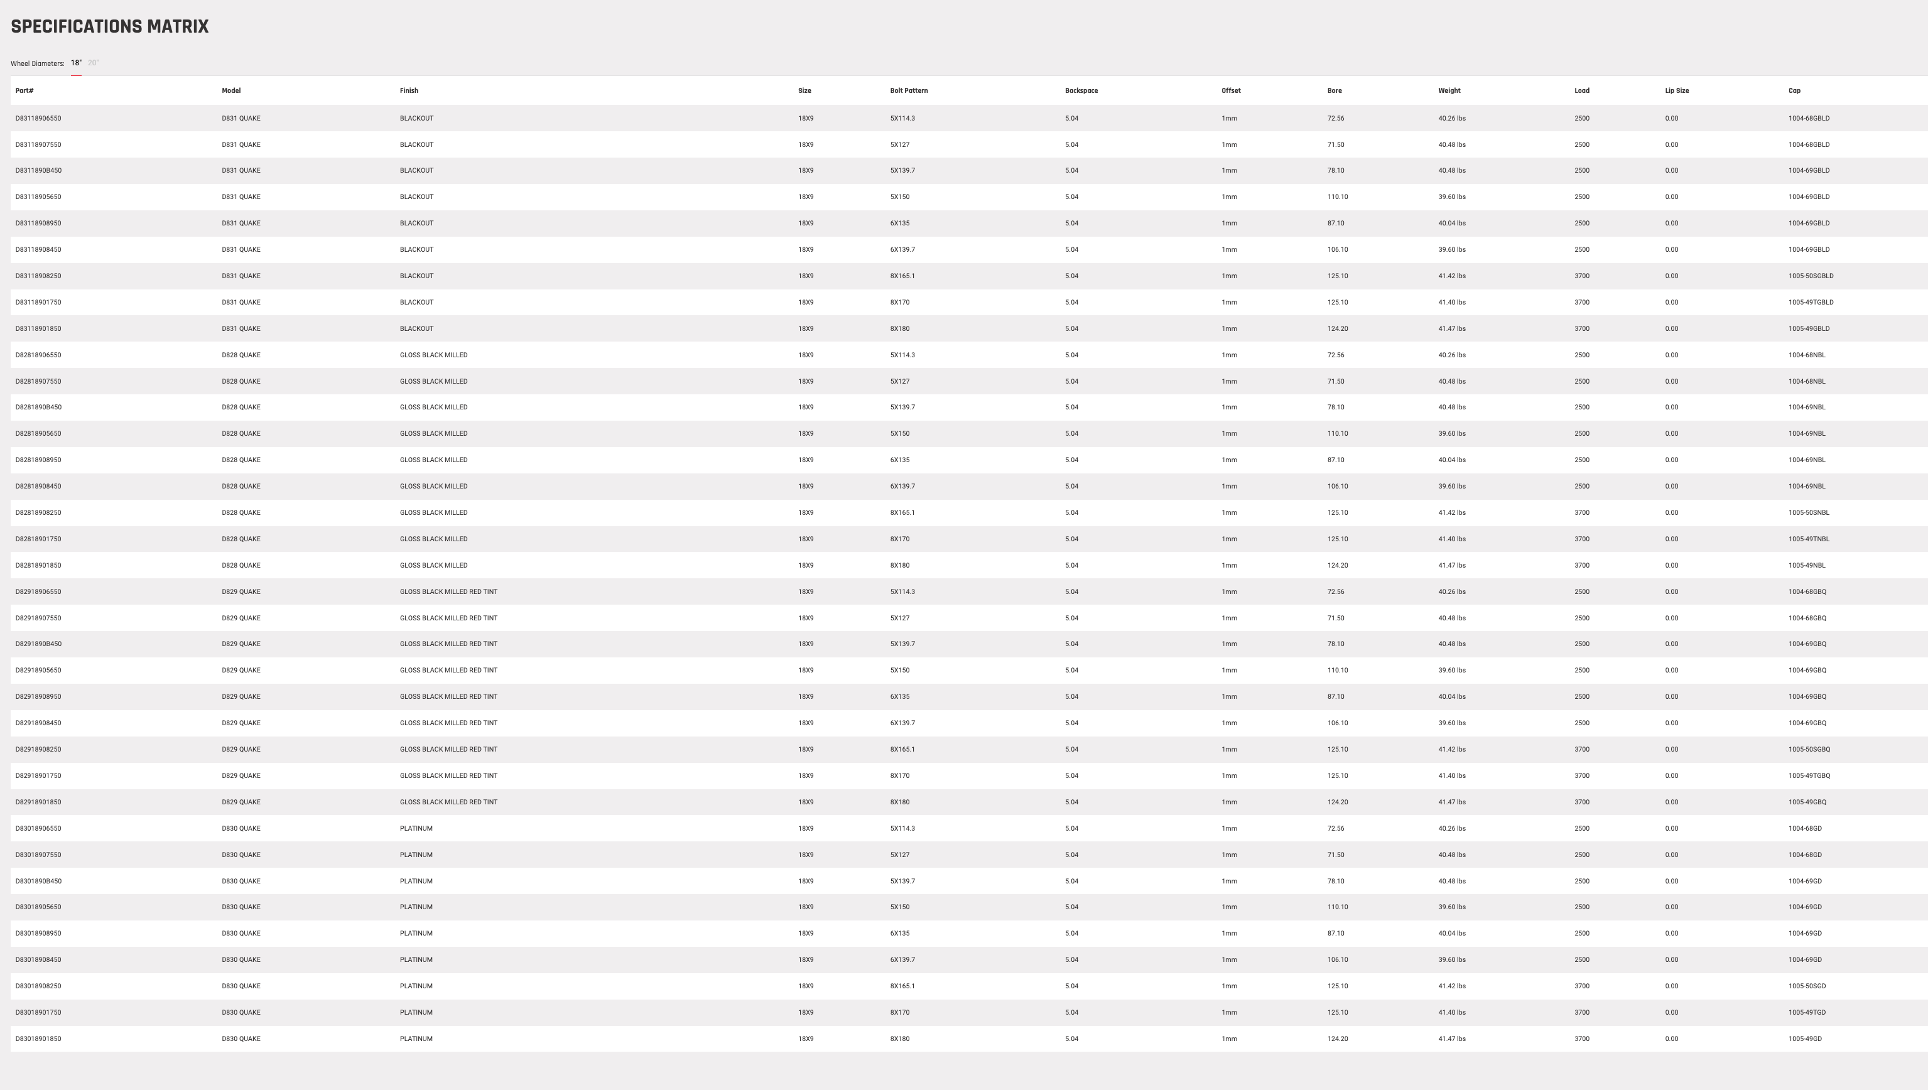
Task: Click cap code 1005-49TNBL
Action: click(x=1808, y=539)
